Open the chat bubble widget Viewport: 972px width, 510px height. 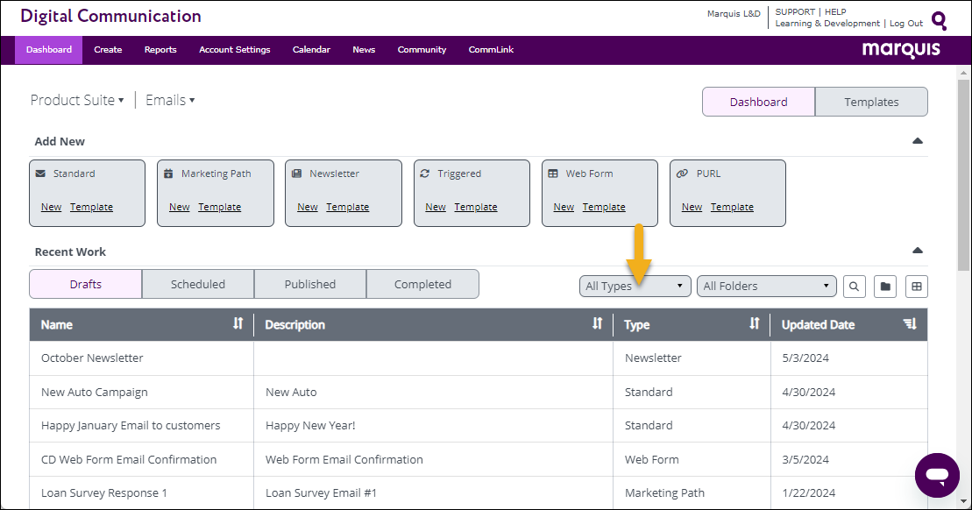point(937,475)
